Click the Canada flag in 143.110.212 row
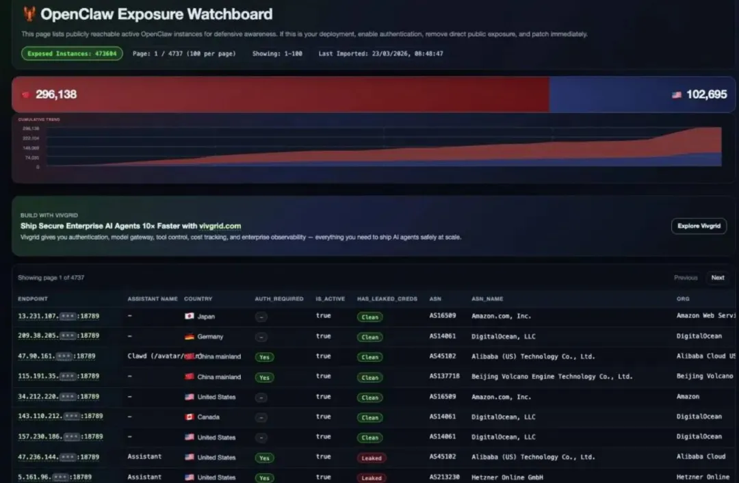Screen dimensions: 739x483 pos(189,417)
